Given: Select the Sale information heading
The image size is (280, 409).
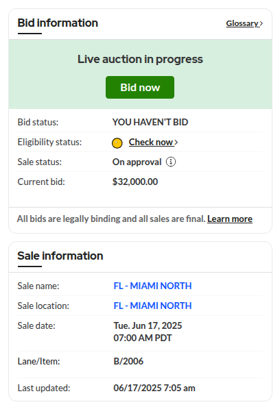Looking at the screenshot, I should pos(60,256).
